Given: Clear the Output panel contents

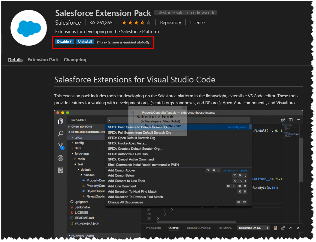Looking at the screenshot, I should pyautogui.click(x=275, y=227).
